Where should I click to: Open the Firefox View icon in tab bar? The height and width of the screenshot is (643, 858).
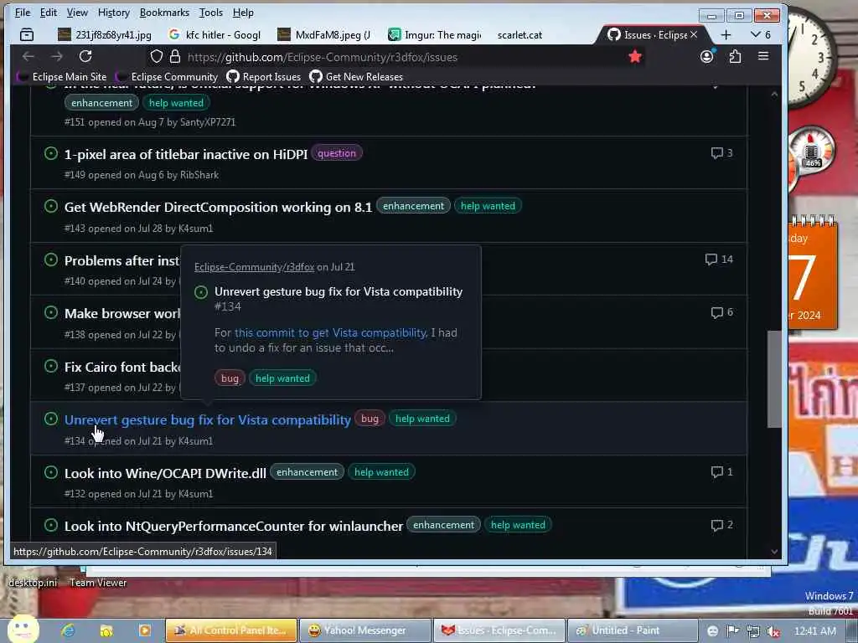click(x=26, y=35)
